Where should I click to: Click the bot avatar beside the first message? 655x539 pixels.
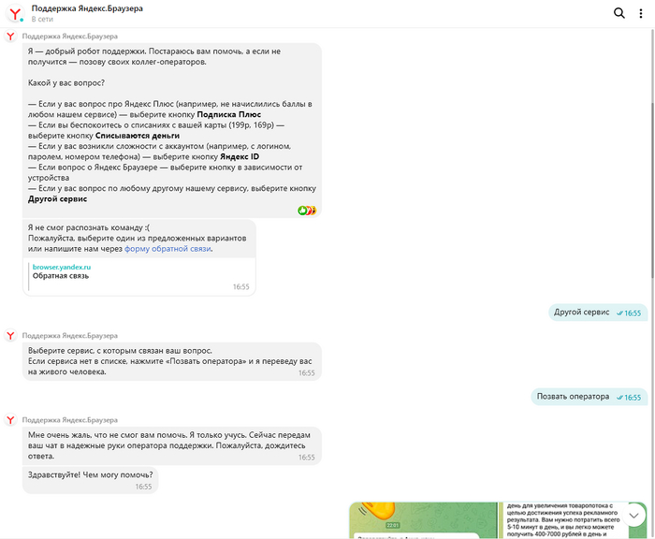[x=10, y=36]
